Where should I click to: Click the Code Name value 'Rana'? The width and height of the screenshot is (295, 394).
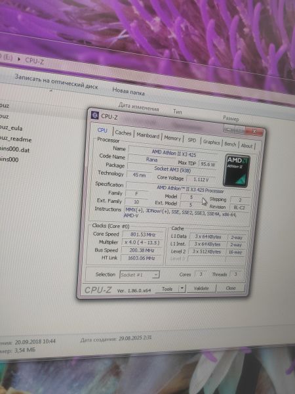coord(152,160)
